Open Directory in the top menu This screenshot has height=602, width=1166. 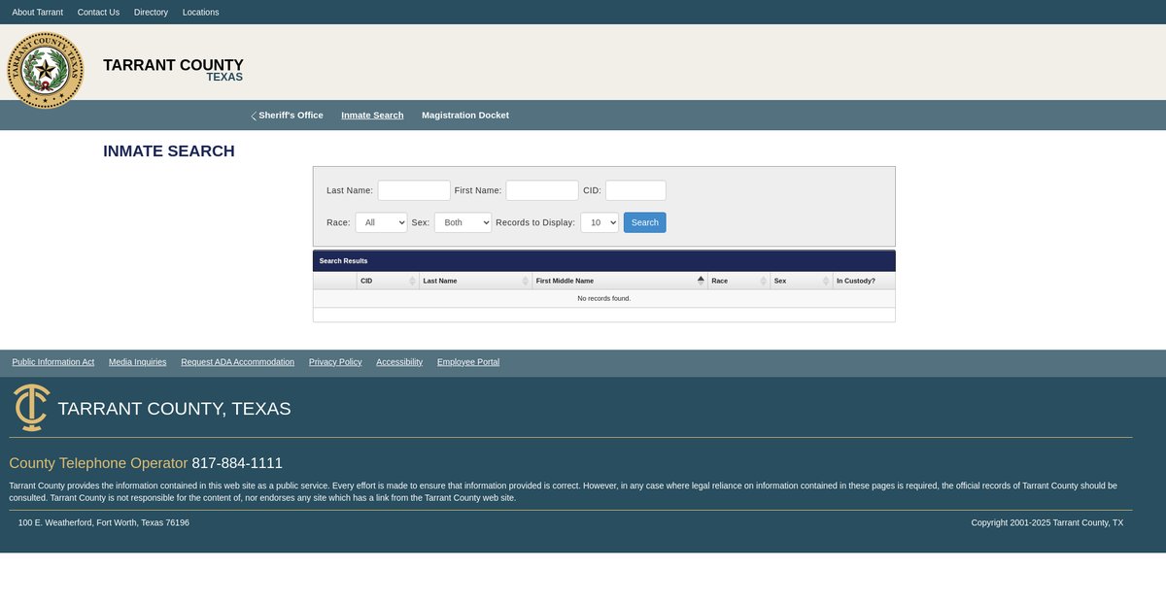(x=151, y=13)
